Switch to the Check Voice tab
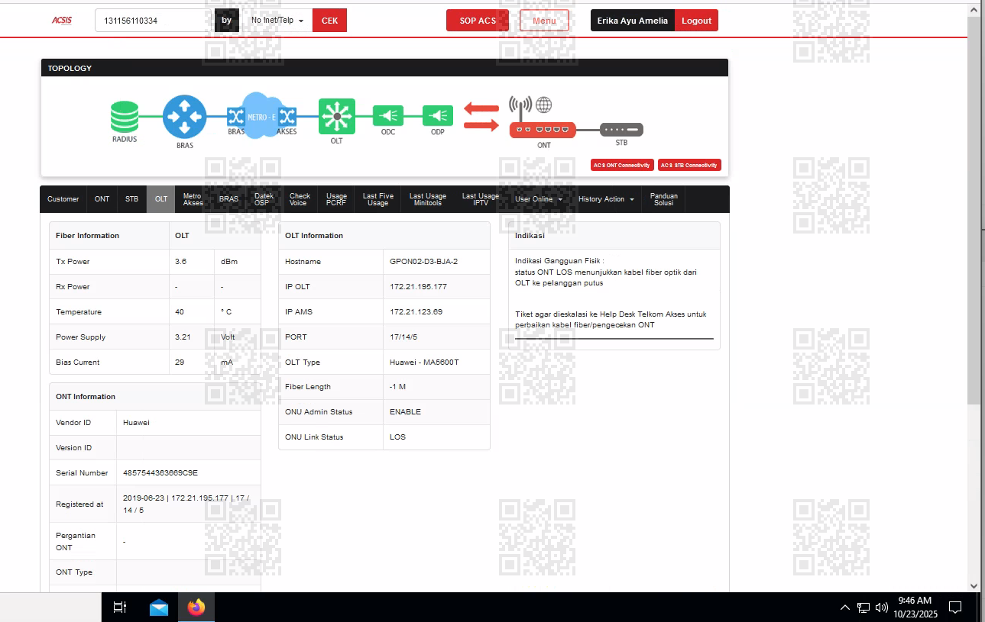 300,199
